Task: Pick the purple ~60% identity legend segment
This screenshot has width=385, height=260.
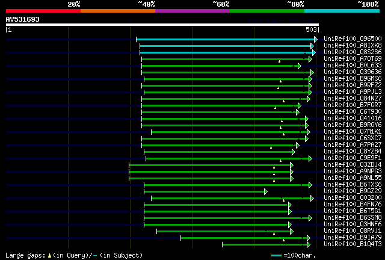Action: [192, 11]
